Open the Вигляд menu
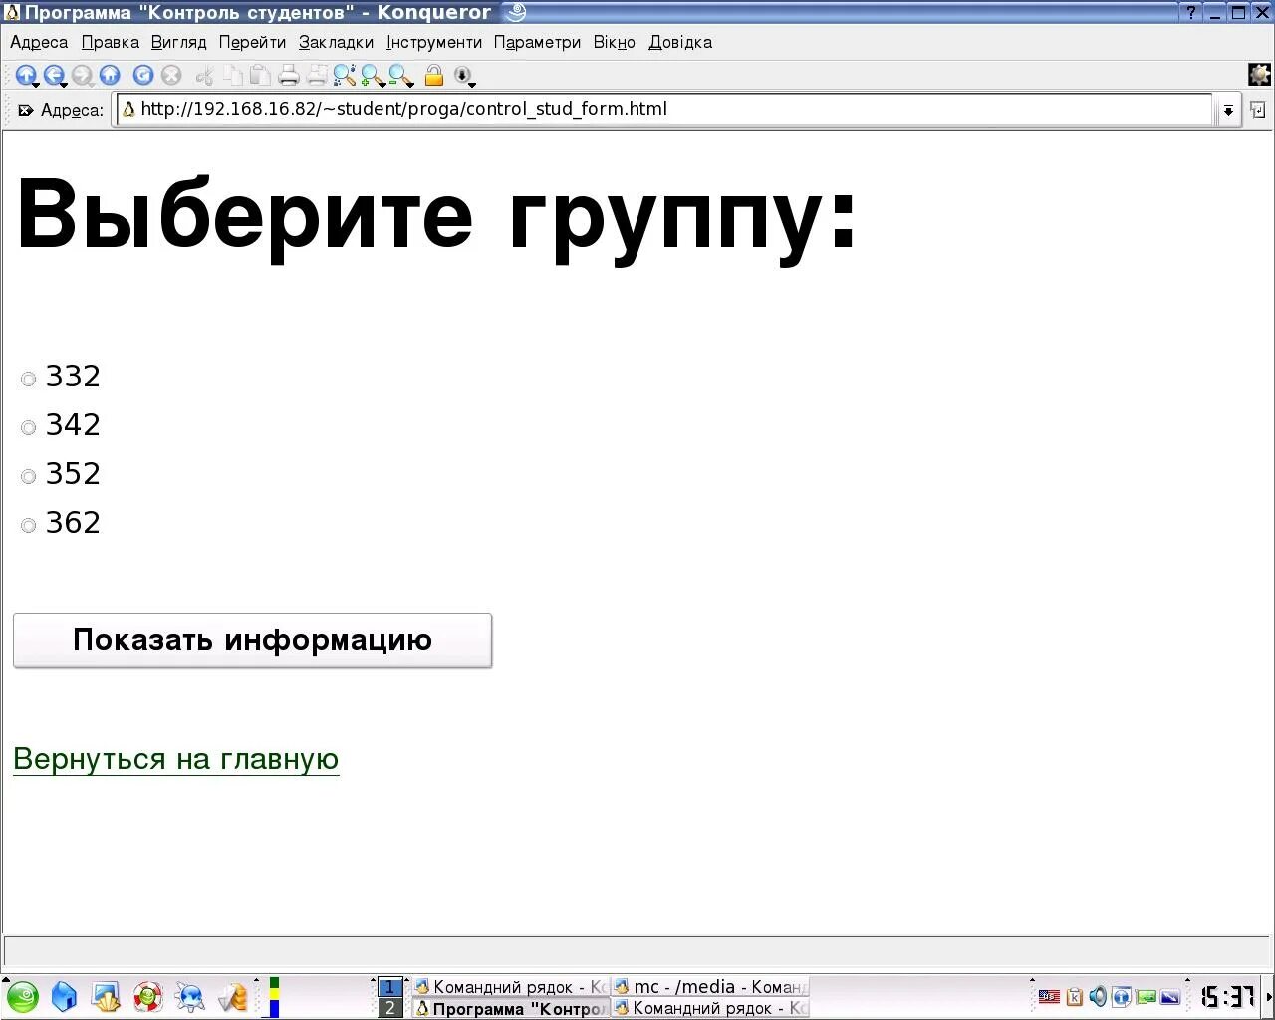Screen dimensions: 1275x1020 click(x=179, y=42)
